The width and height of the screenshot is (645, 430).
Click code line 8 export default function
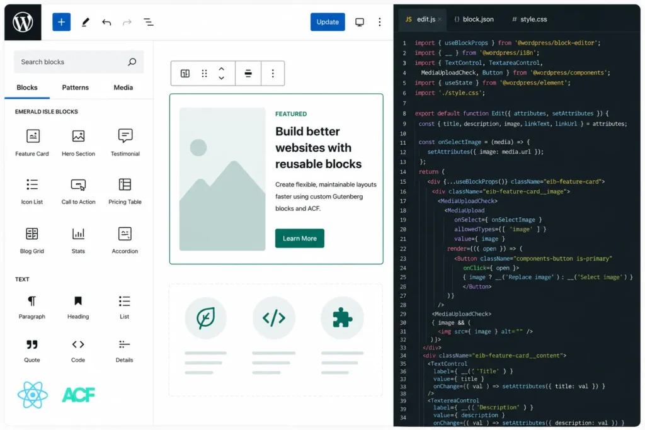point(511,113)
